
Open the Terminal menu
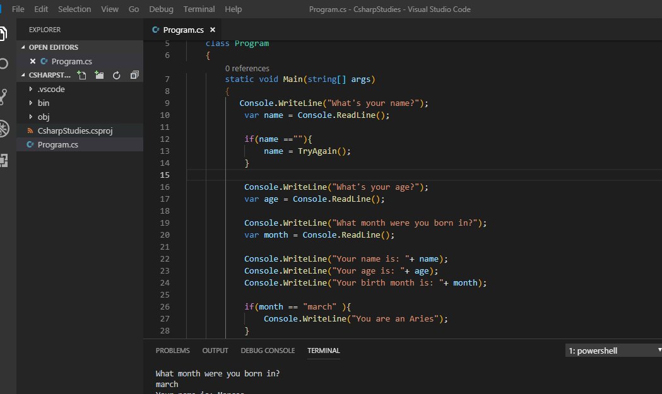coord(199,9)
